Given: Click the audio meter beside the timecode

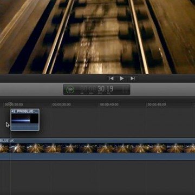Looking at the screenshot, I should tap(125, 89).
